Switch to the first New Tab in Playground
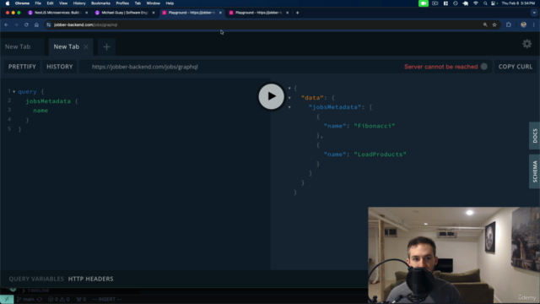This screenshot has width=540, height=304. [x=18, y=47]
